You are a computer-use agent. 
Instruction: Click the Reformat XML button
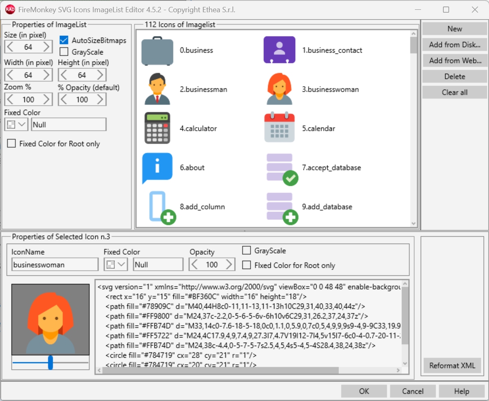click(x=452, y=366)
